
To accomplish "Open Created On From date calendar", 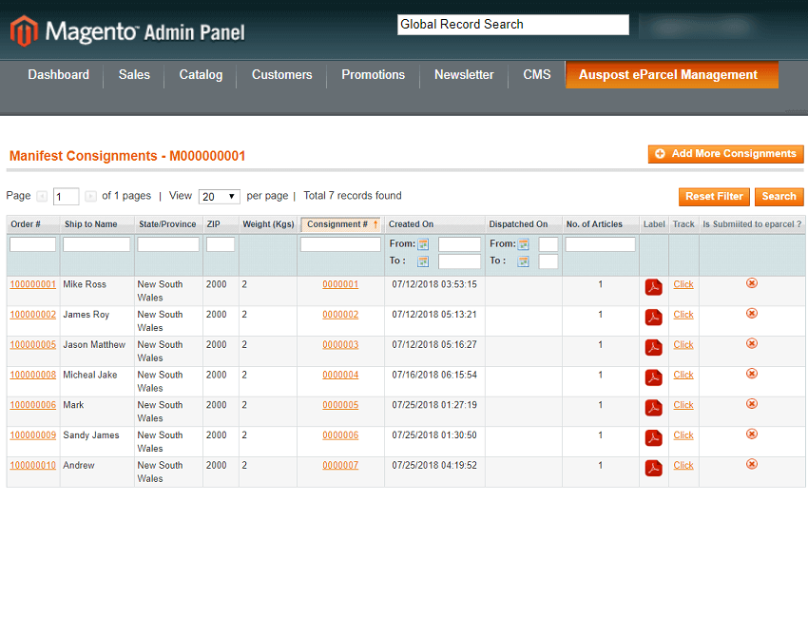I will pyautogui.click(x=423, y=244).
